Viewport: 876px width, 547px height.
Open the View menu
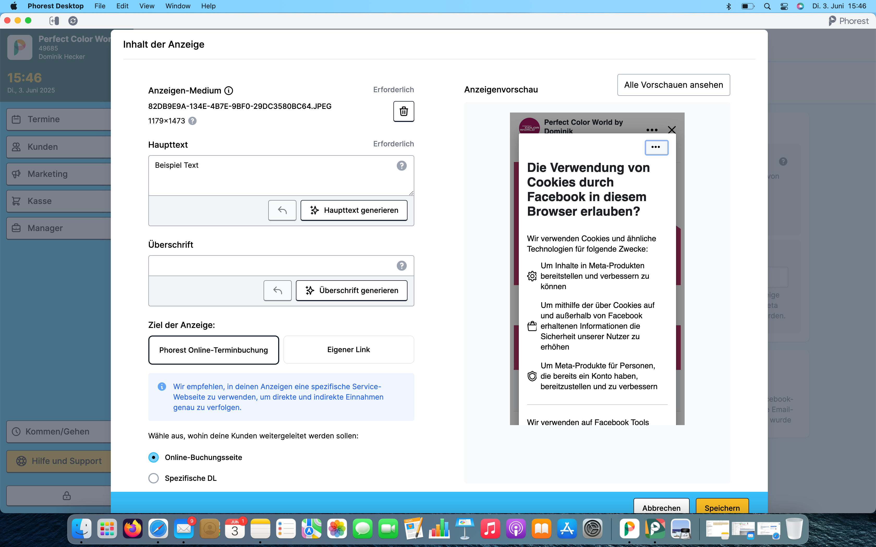coord(147,6)
